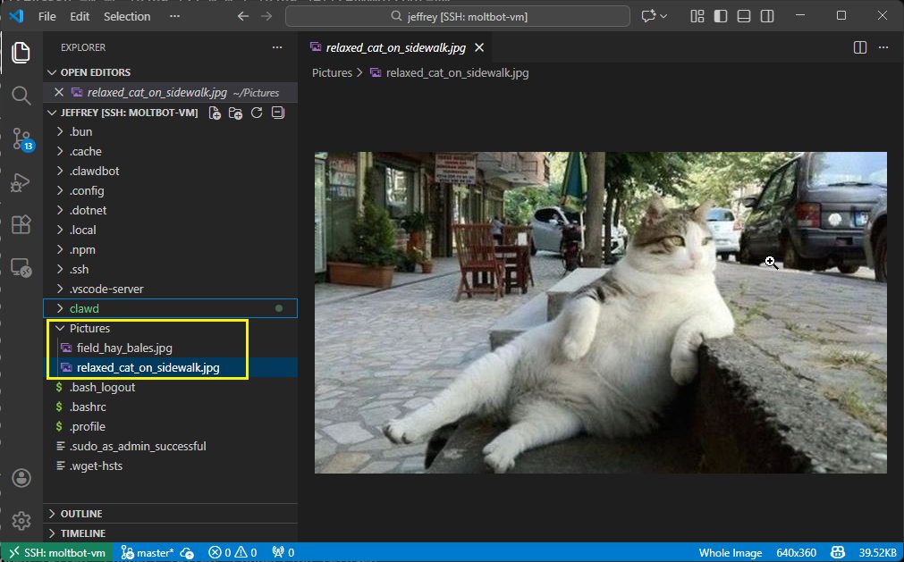Toggle the bottom panel layout button
Screen dimensions: 904x562
click(744, 16)
